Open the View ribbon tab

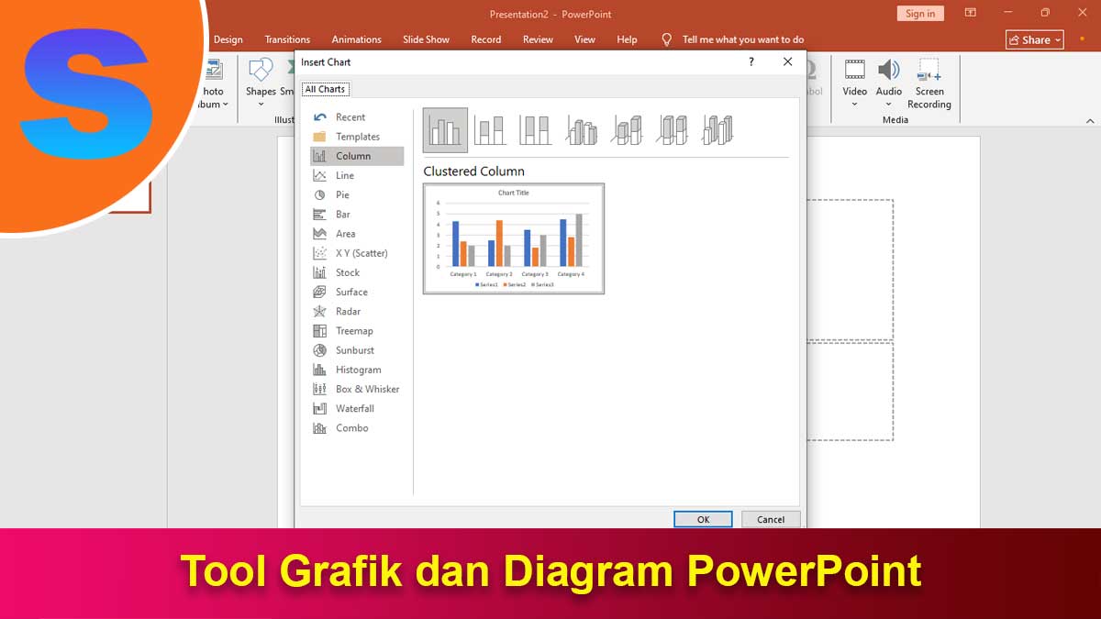584,39
